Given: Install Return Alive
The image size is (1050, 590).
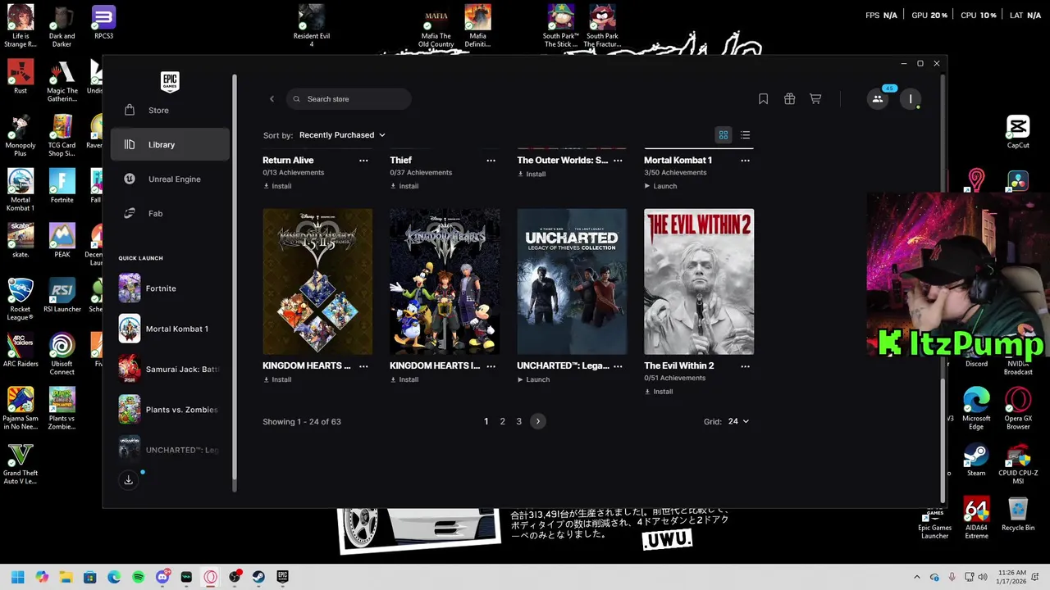Looking at the screenshot, I should pyautogui.click(x=277, y=186).
